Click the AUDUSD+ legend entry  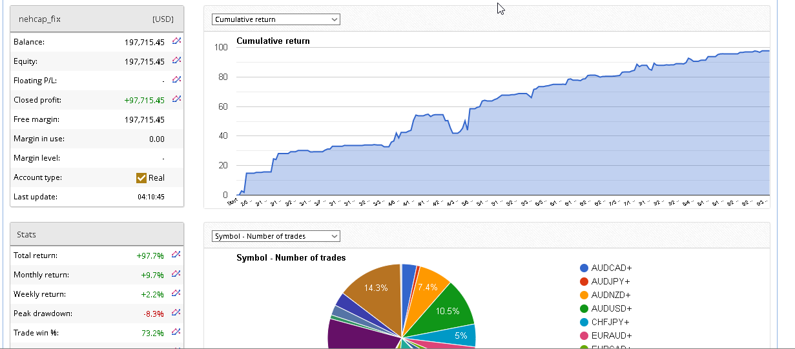click(x=611, y=308)
